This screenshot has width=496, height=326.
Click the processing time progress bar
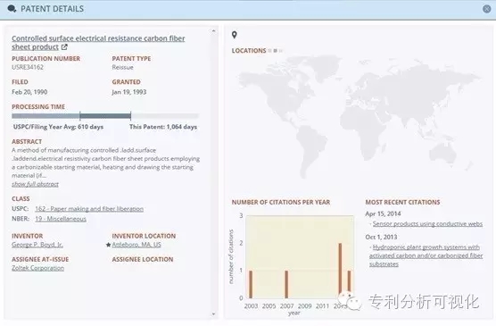105,116
